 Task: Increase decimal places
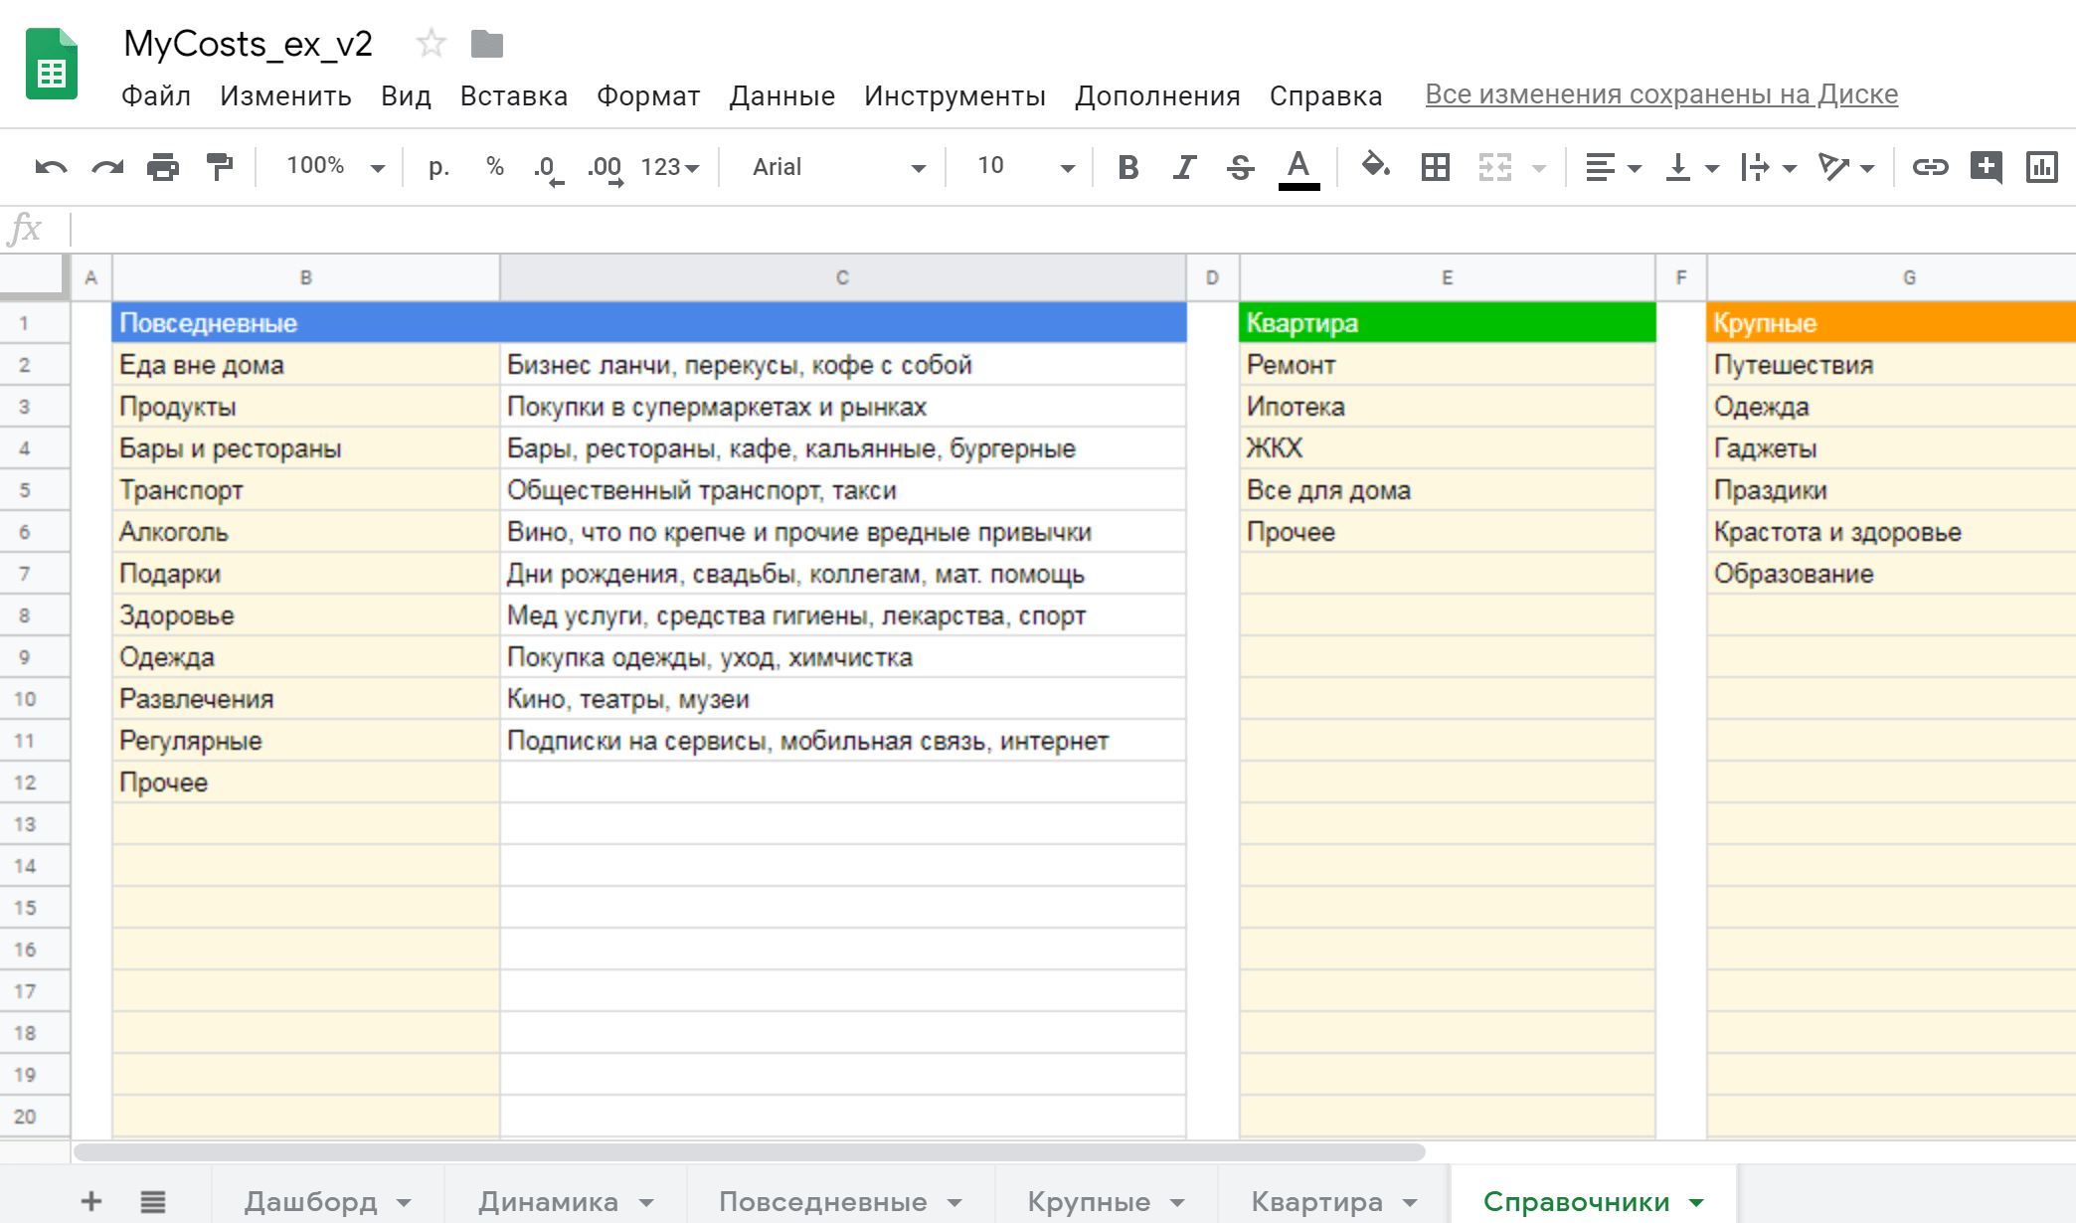click(x=605, y=168)
